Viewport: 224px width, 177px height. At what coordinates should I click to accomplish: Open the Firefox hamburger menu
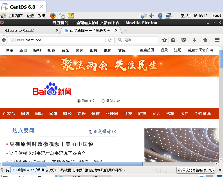217,40
